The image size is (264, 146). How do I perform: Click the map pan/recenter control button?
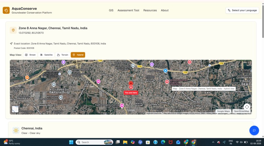click(x=247, y=107)
